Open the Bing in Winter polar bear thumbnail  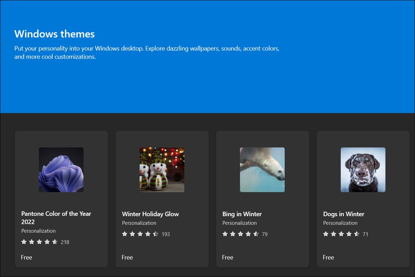click(x=262, y=169)
